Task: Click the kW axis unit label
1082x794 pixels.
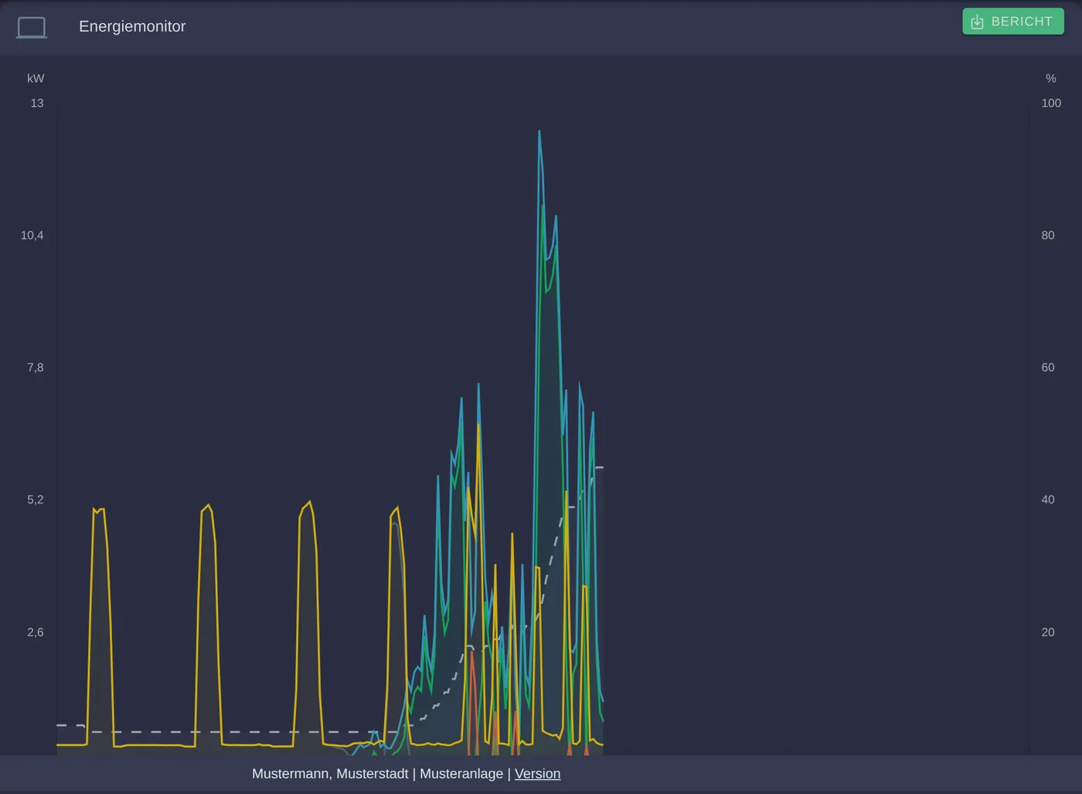Action: coord(36,78)
